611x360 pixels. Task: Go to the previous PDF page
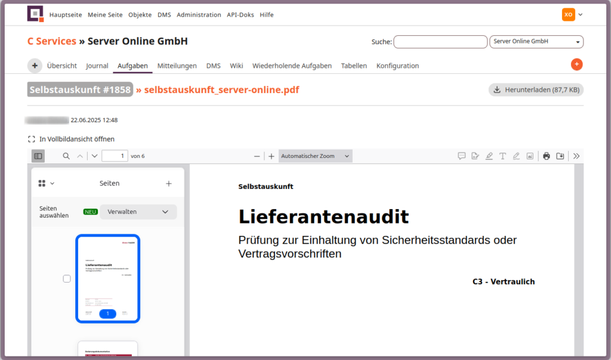(80, 156)
